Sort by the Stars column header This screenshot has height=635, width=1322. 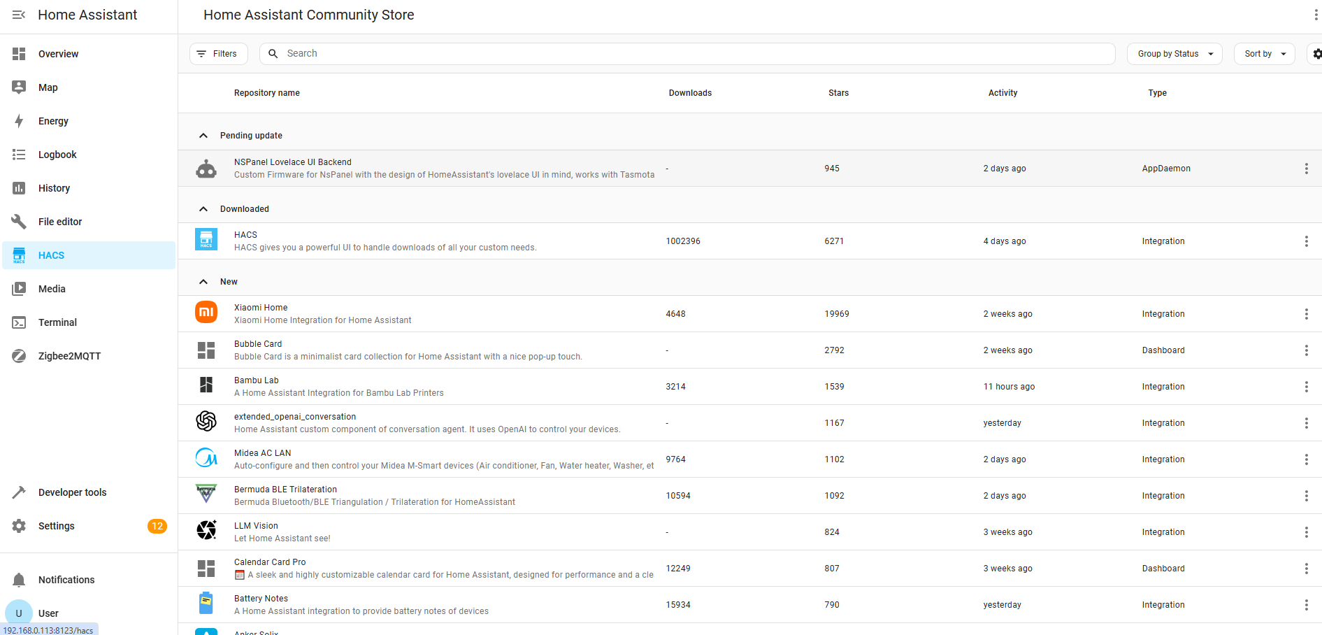(x=838, y=93)
